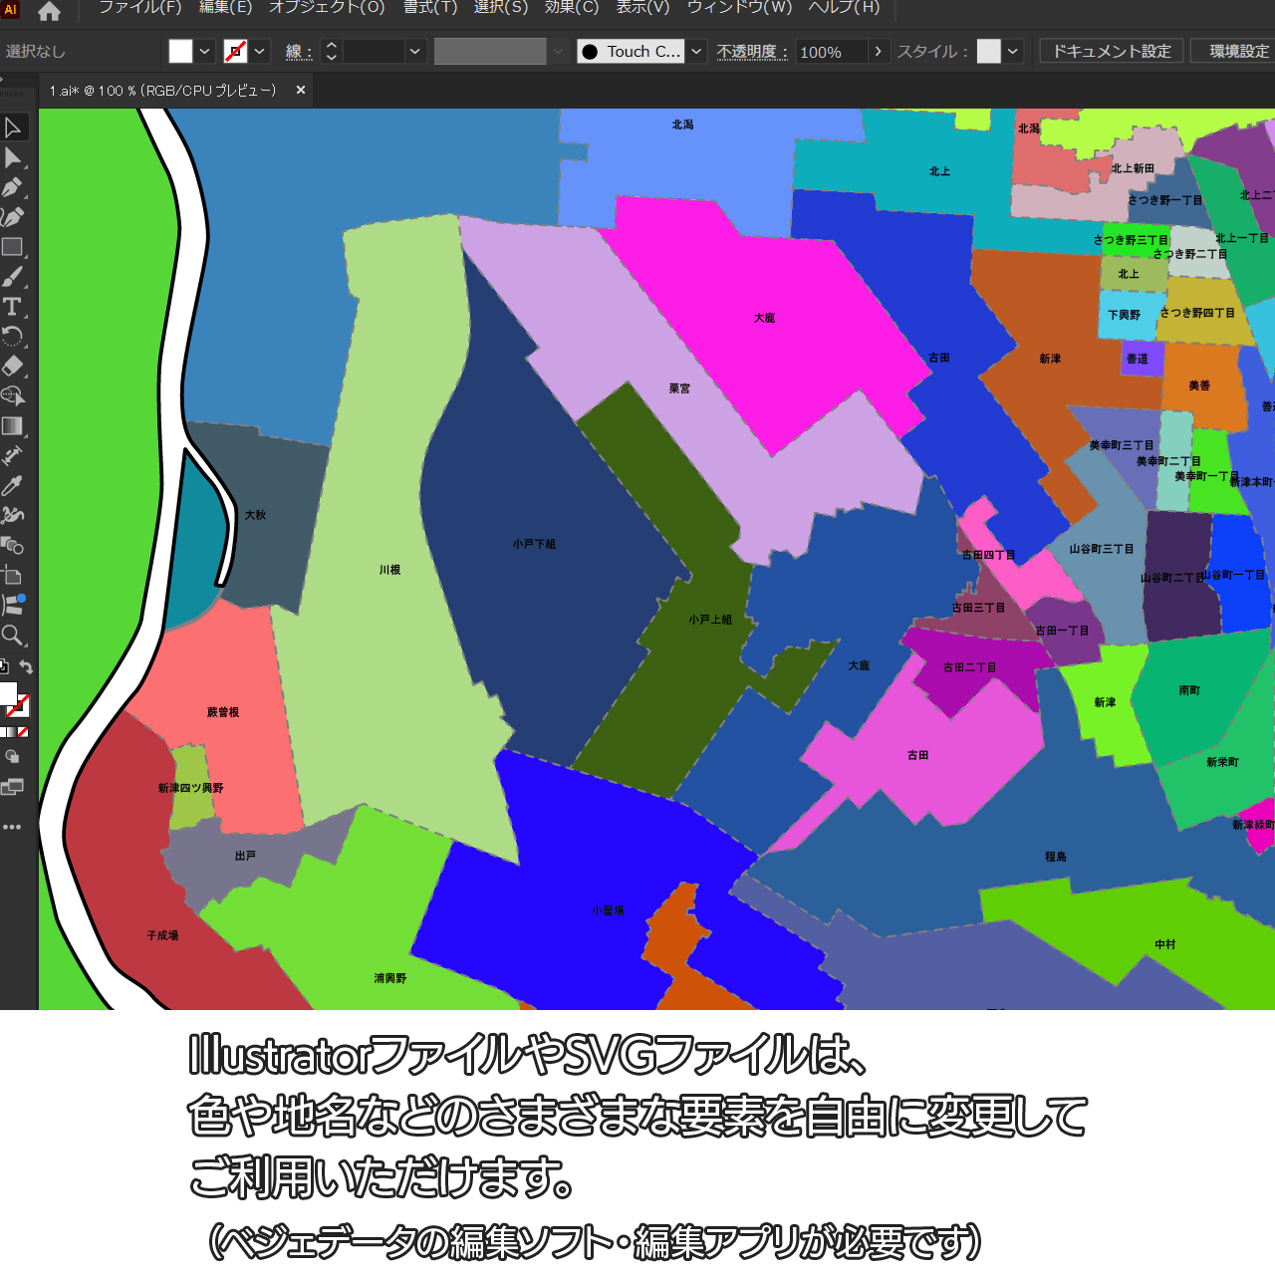Activate the Rectangle tool
This screenshot has width=1275, height=1275.
point(13,247)
